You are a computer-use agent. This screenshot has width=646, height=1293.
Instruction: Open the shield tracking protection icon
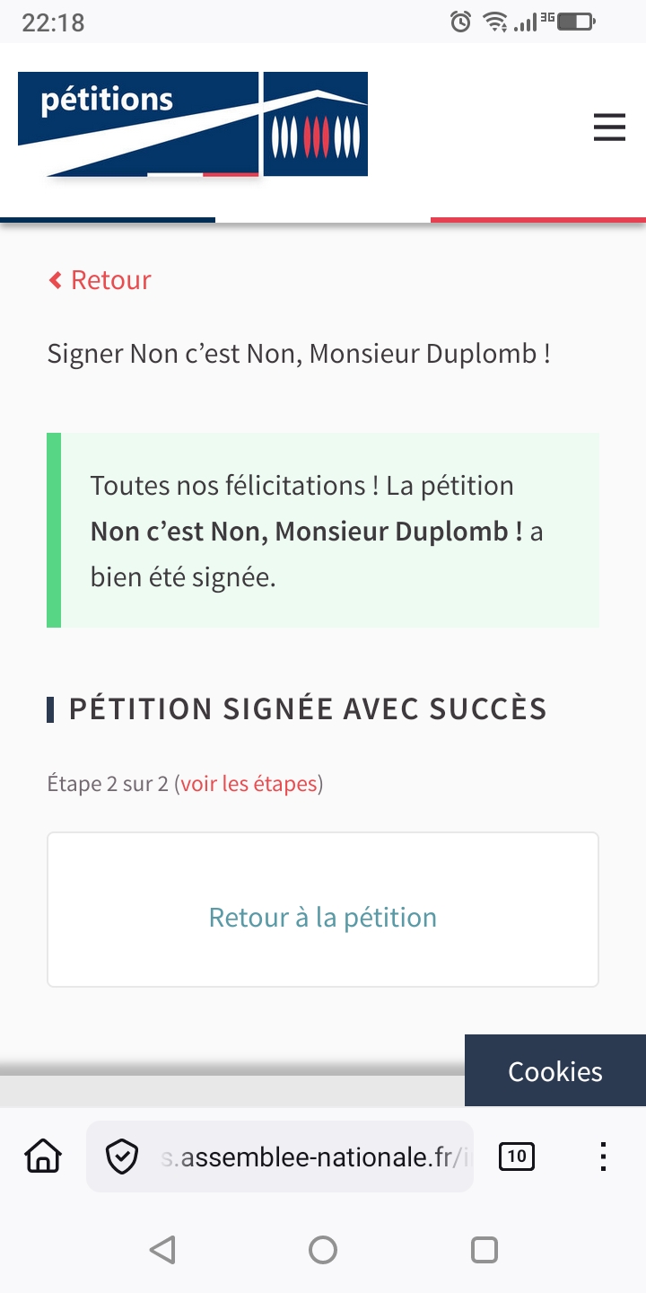(122, 1157)
